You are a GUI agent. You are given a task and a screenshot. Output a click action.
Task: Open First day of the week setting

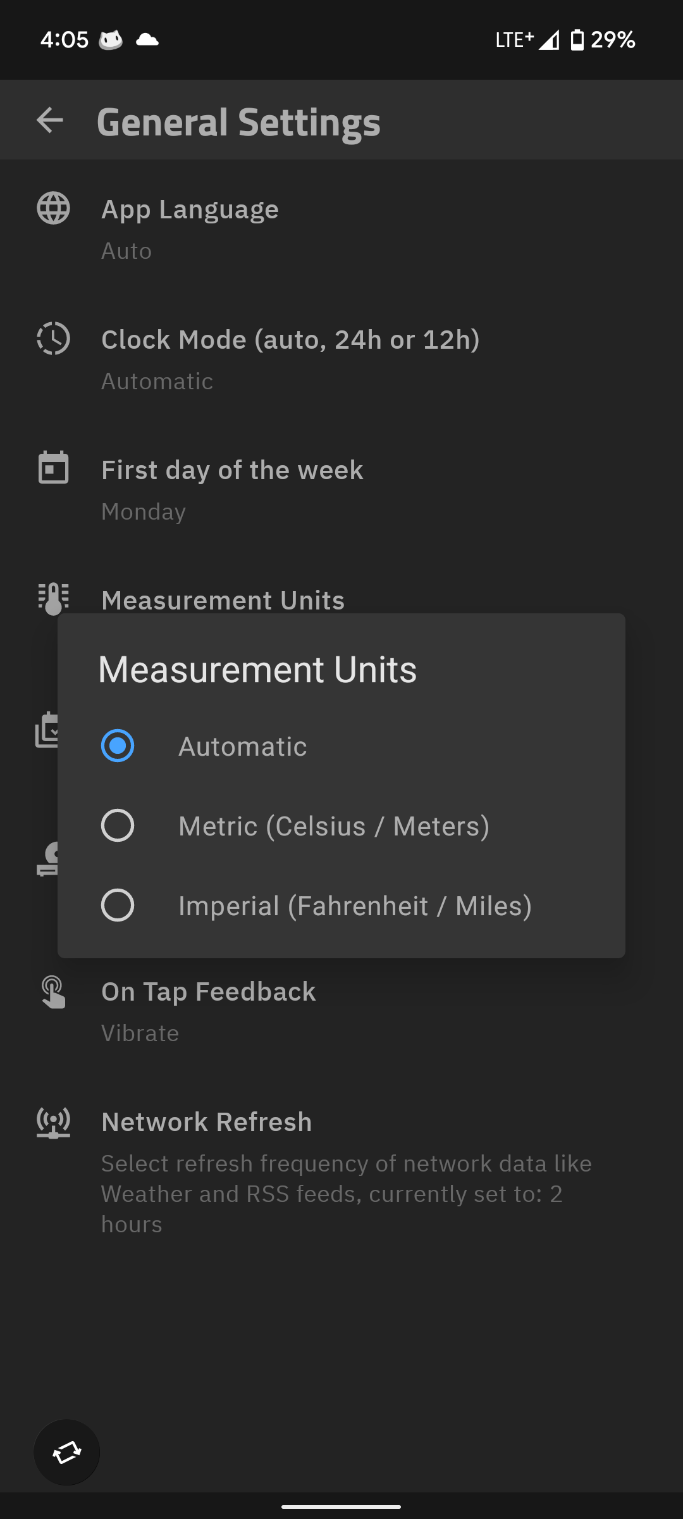(232, 471)
